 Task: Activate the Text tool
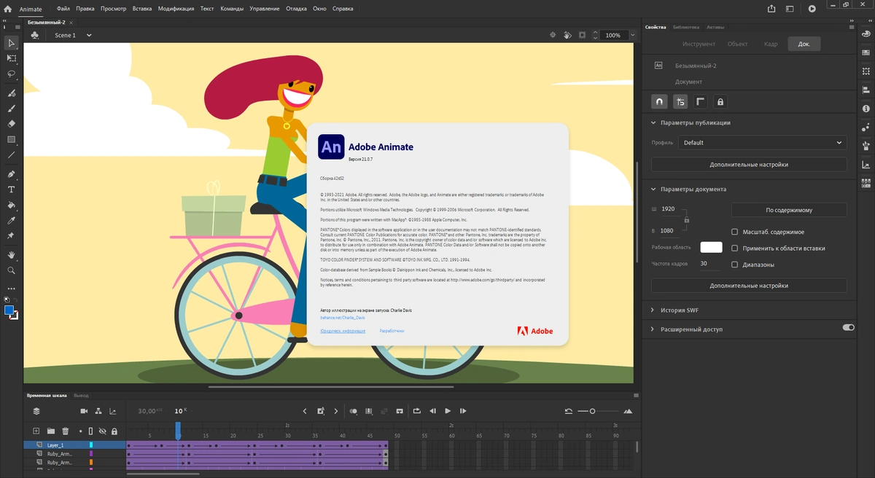click(x=11, y=189)
